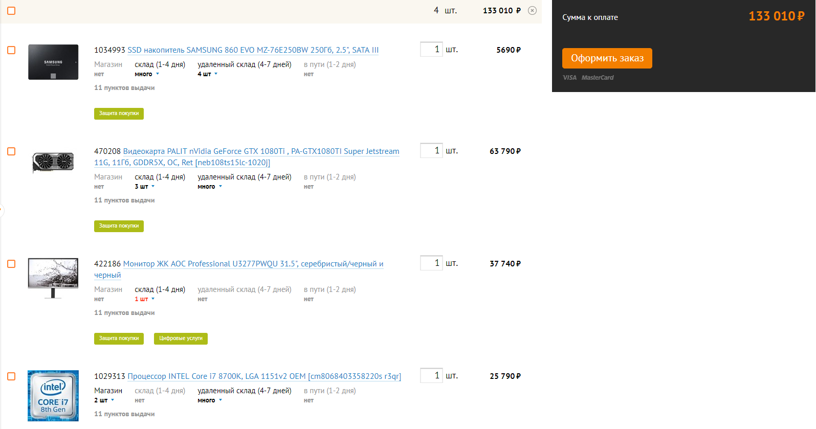
Task: Expand video card remote warehouse 'много' dropdown
Action: (x=210, y=187)
